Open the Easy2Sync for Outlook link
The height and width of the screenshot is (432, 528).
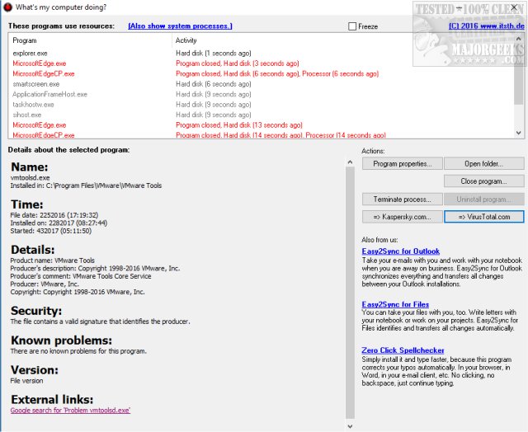[x=401, y=251]
